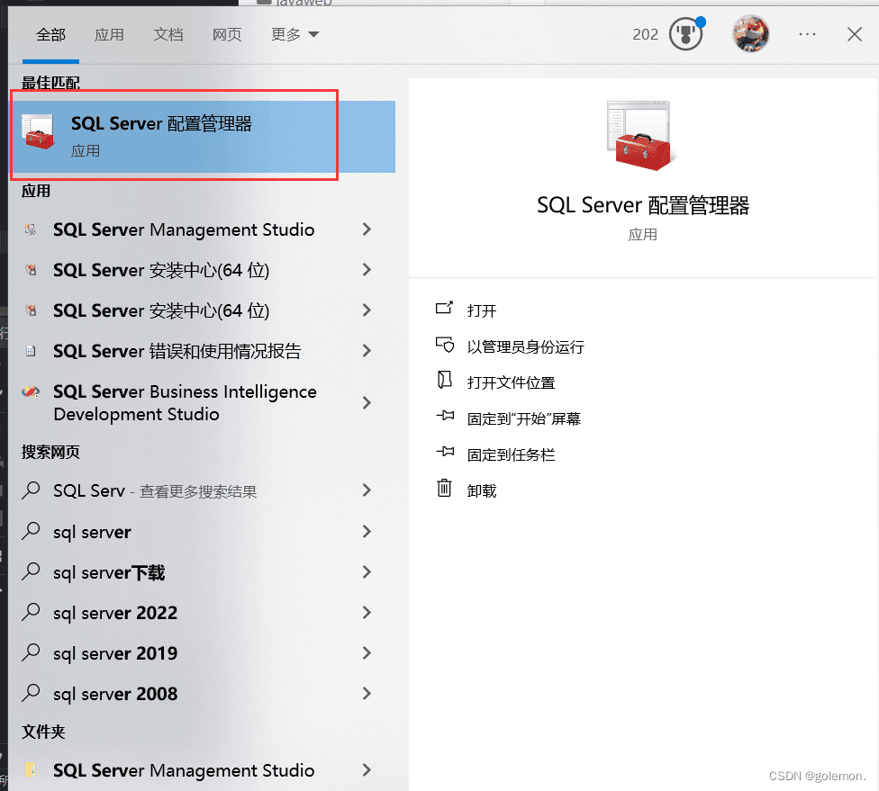Click magnifier icon beside sql server 2022
The image size is (879, 791).
pyautogui.click(x=31, y=612)
